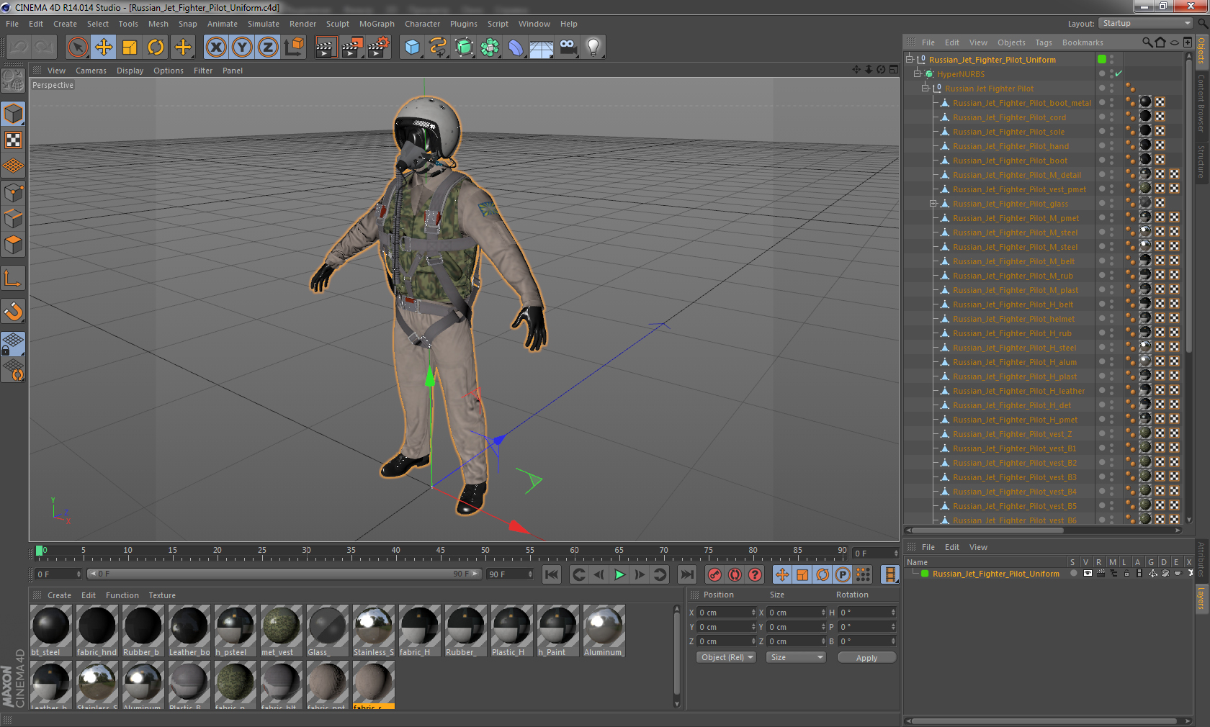Add a camera object
Screen dimensions: 1210x727
[x=568, y=48]
